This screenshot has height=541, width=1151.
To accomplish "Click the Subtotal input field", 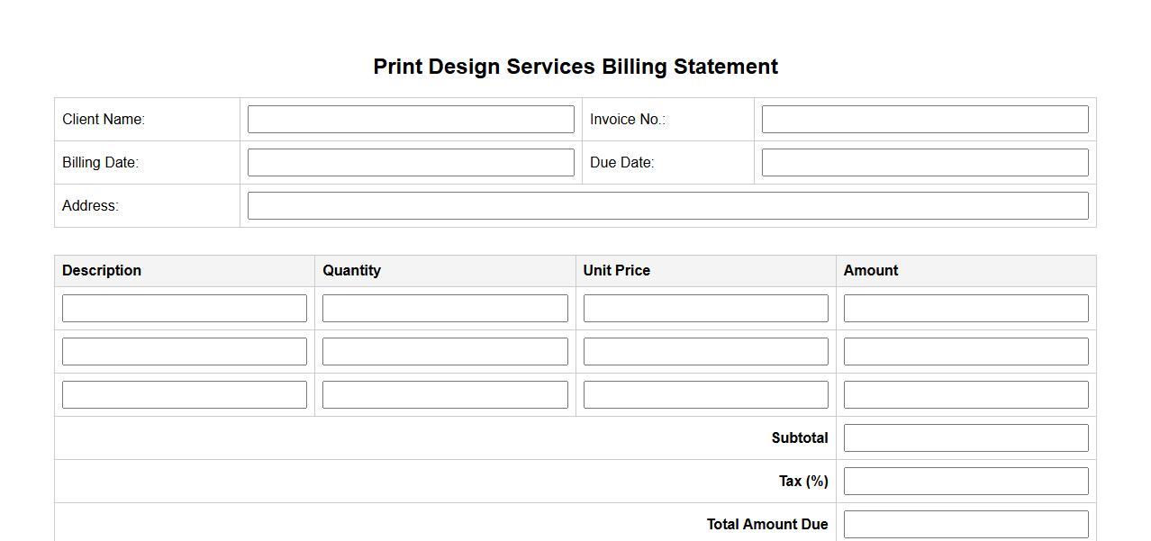I will (x=965, y=438).
